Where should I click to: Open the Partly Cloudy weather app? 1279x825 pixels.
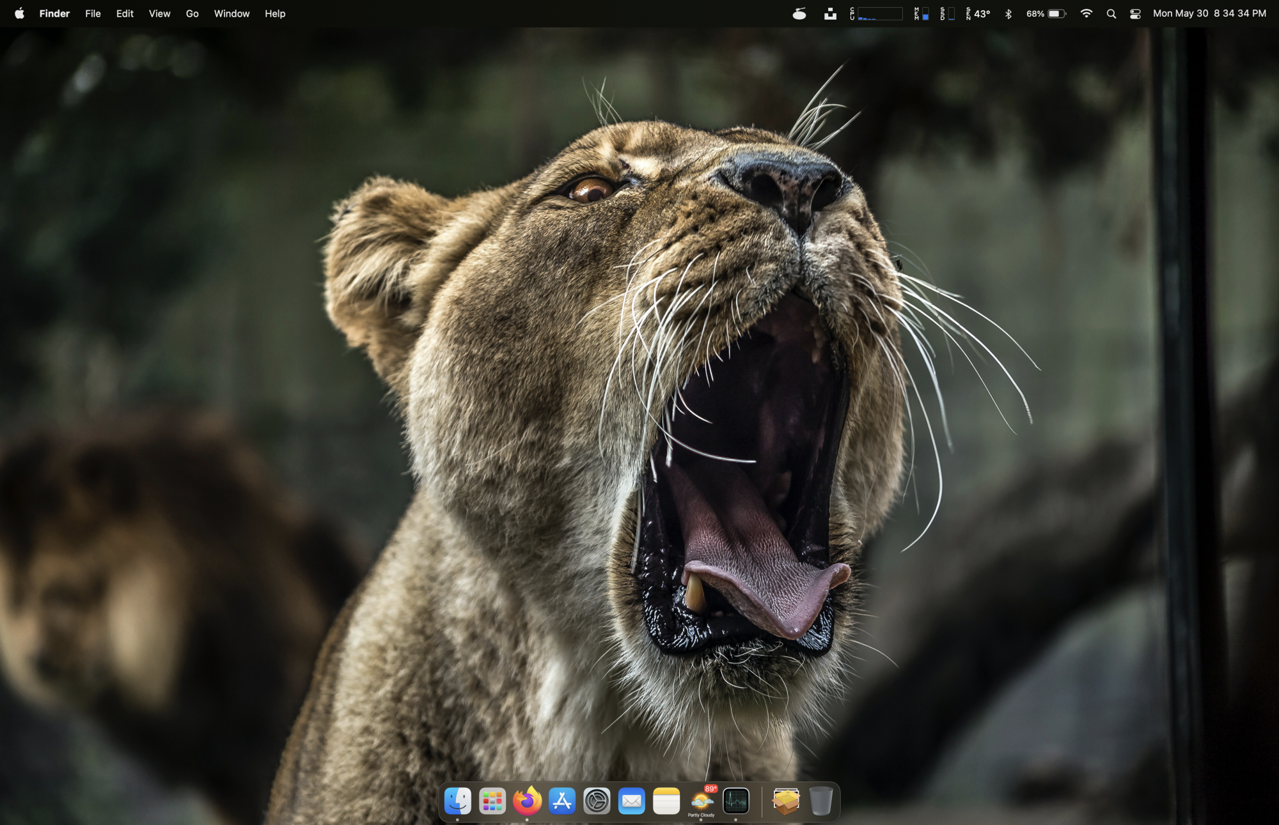pos(702,801)
